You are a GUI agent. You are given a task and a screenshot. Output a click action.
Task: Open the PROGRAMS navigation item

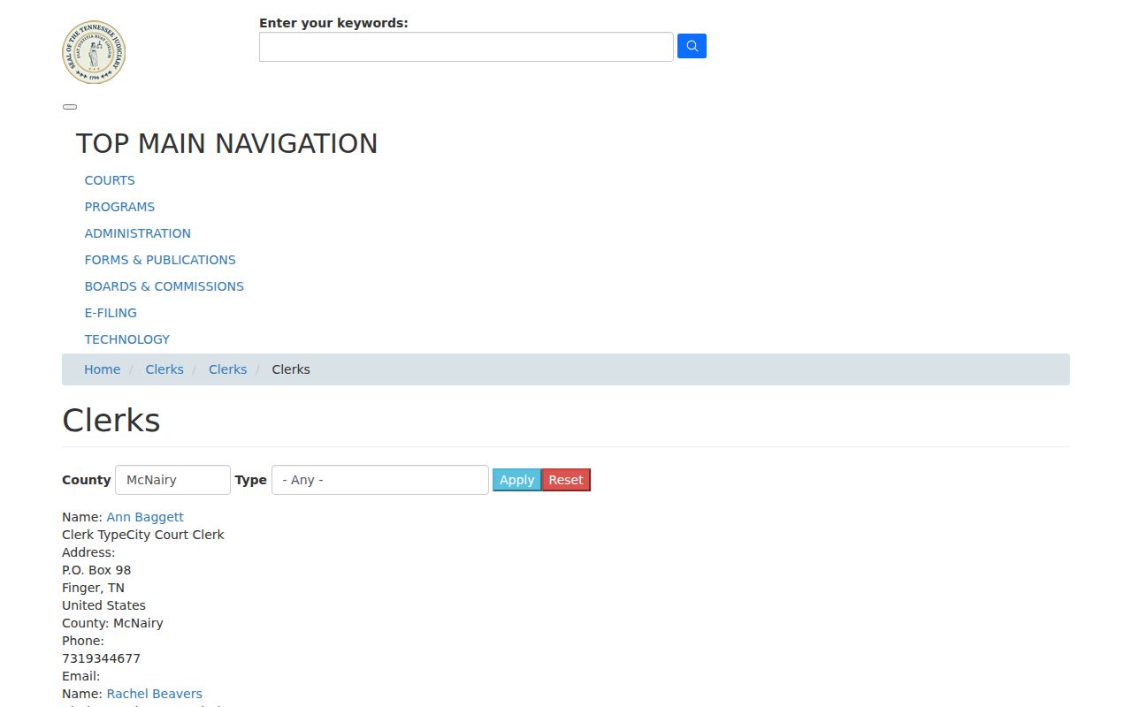tap(119, 207)
